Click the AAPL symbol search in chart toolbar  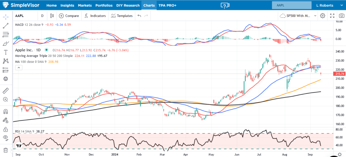pyautogui.click(x=19, y=16)
